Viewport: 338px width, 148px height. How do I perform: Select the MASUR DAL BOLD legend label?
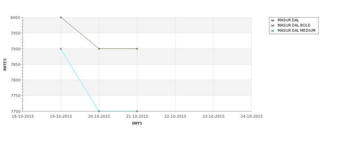tap(294, 26)
